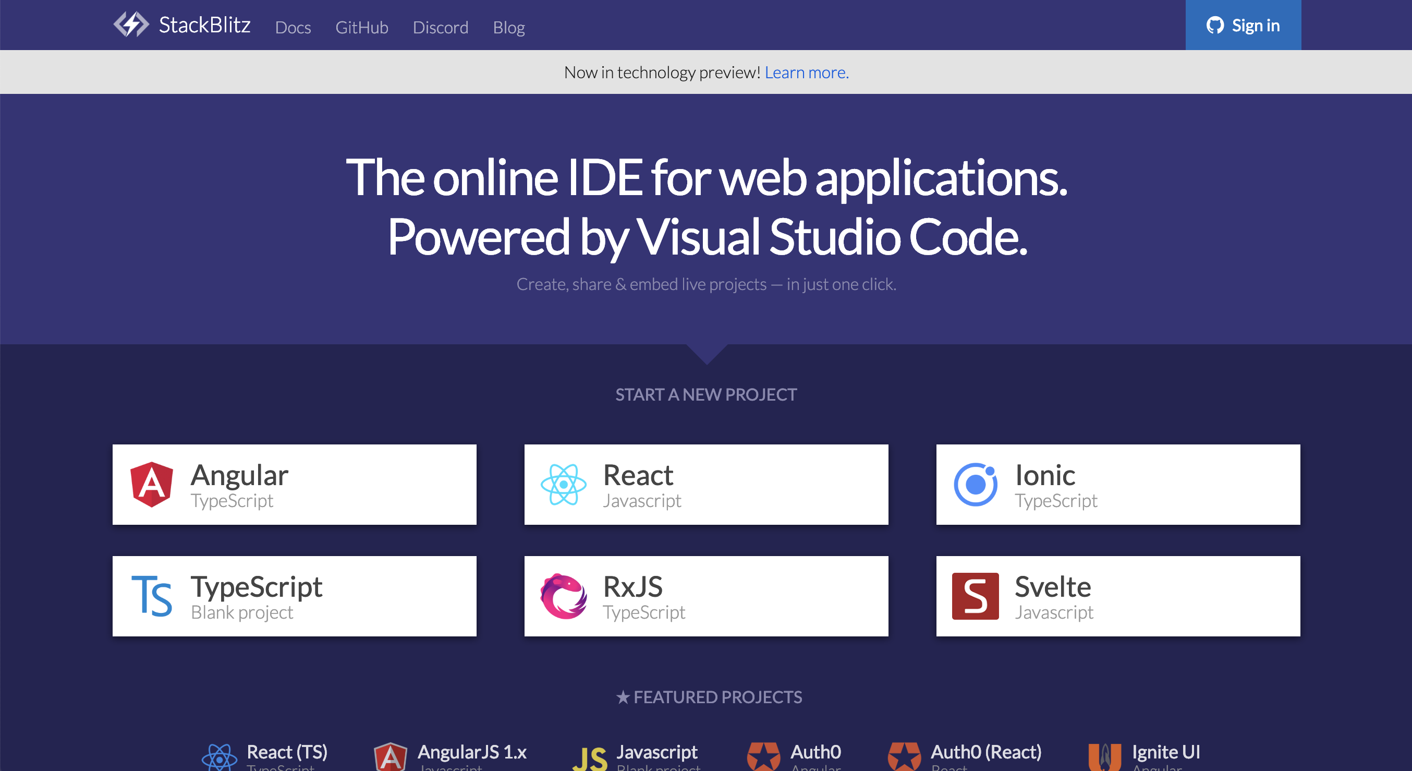The height and width of the screenshot is (771, 1412).
Task: Start a new RxJS TypeScript project
Action: coord(706,596)
